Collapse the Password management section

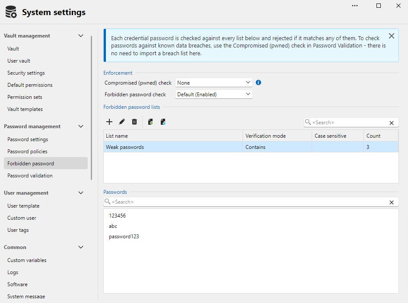[81, 126]
